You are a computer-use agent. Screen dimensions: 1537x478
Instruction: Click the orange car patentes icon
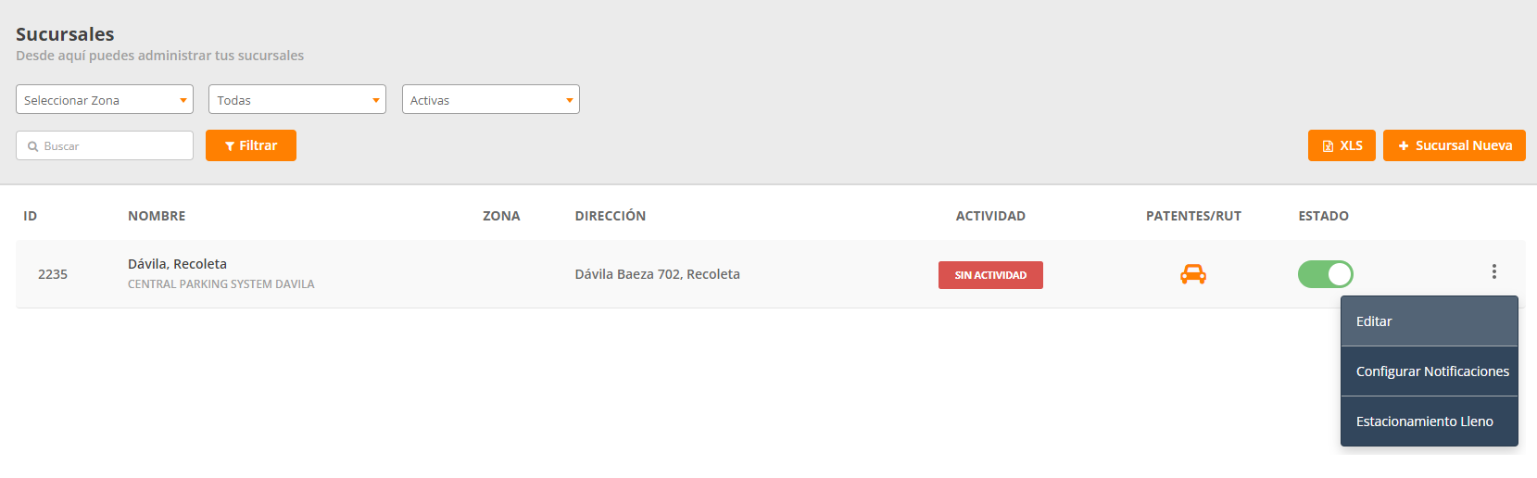point(1192,274)
